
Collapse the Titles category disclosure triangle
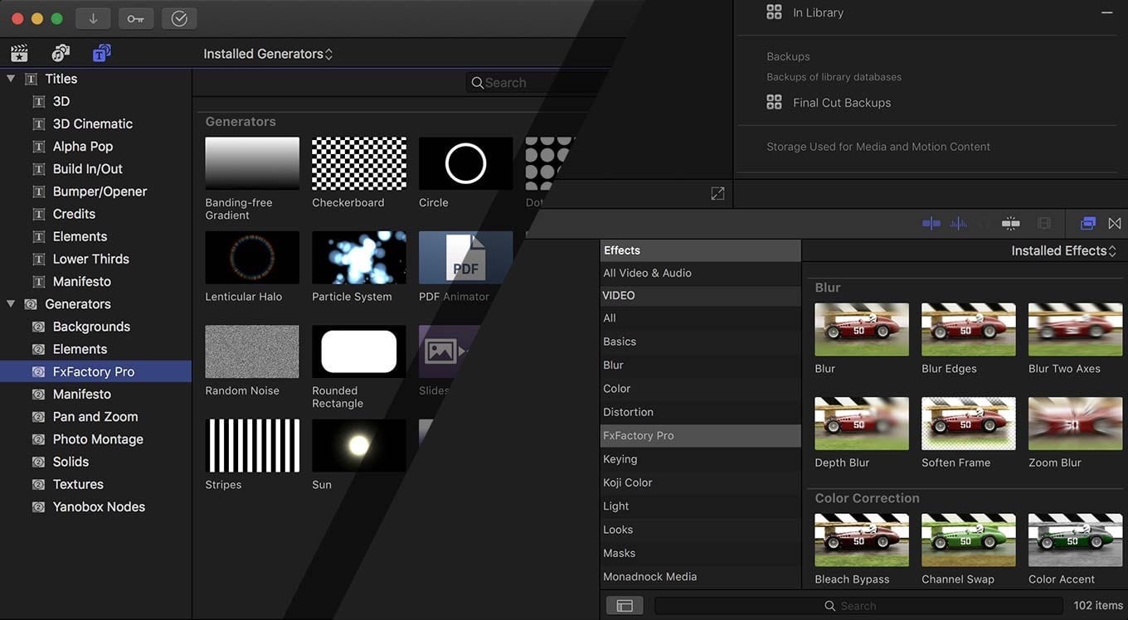(11, 78)
